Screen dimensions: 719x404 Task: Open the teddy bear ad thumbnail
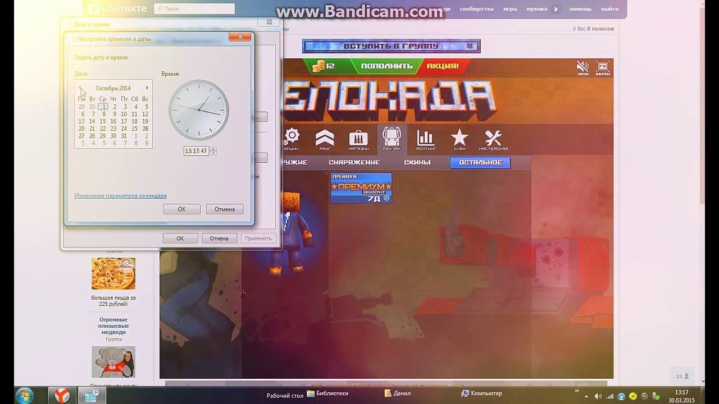tap(113, 362)
